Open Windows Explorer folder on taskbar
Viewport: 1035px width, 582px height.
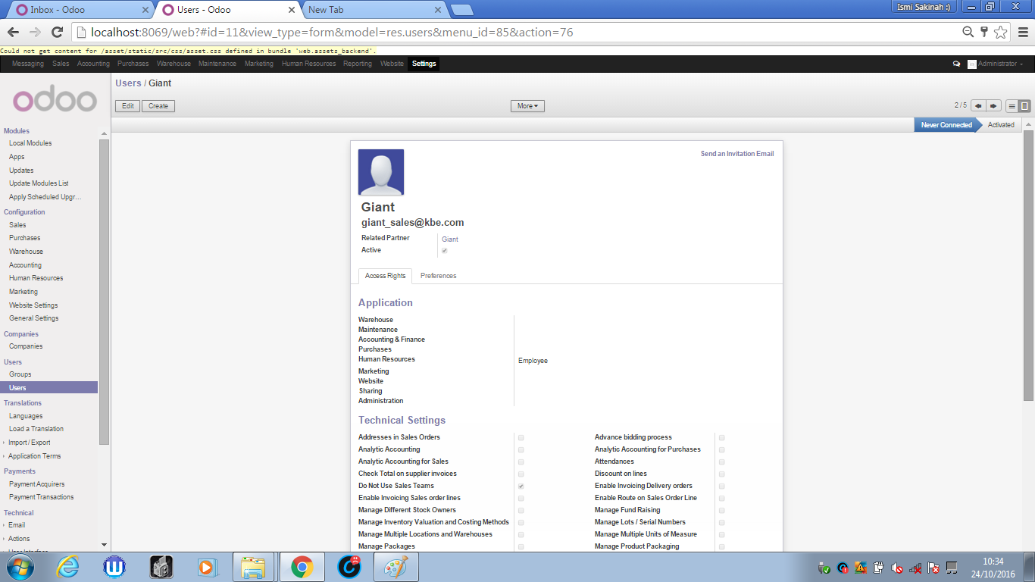point(253,567)
